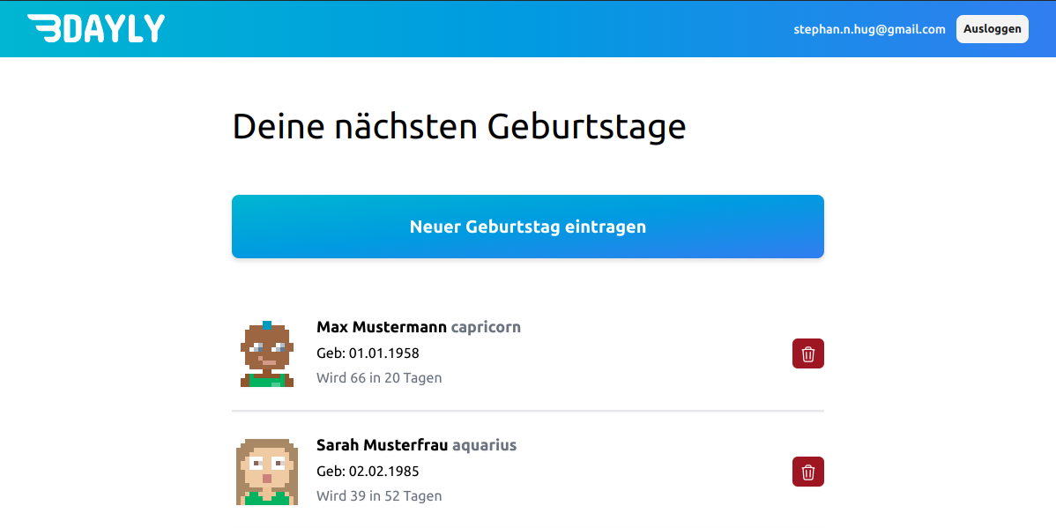This screenshot has width=1056, height=528.
Task: Select the birth date Geb: 02.02.1985
Action: 368,472
